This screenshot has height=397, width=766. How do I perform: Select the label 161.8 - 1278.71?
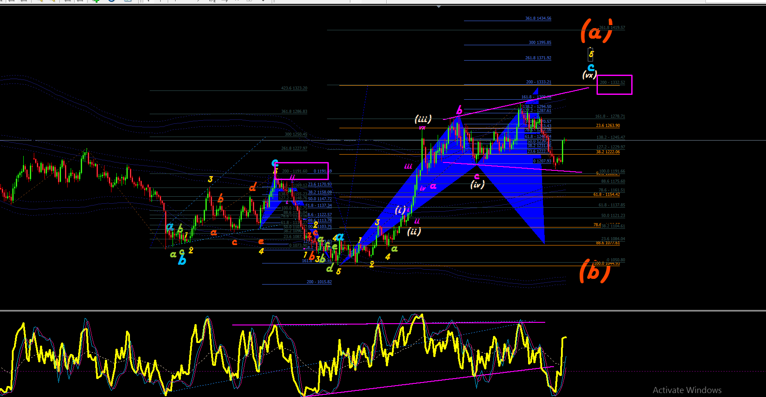(610, 116)
